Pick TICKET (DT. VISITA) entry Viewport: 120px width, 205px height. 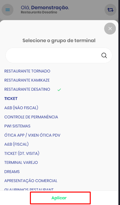coord(22,154)
